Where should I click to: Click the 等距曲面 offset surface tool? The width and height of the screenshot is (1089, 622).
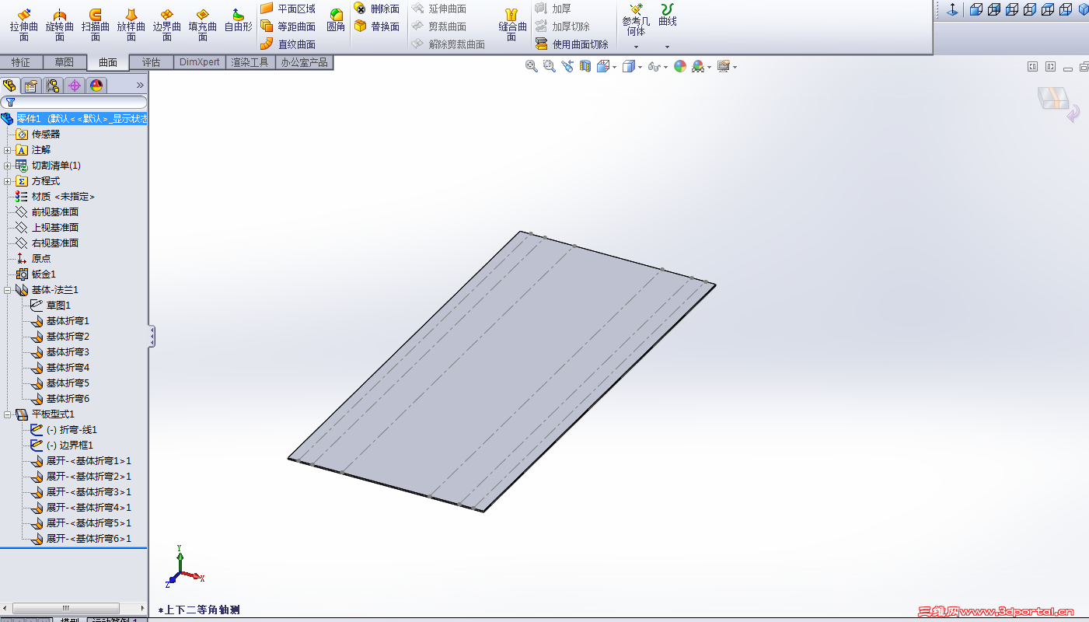coord(288,26)
